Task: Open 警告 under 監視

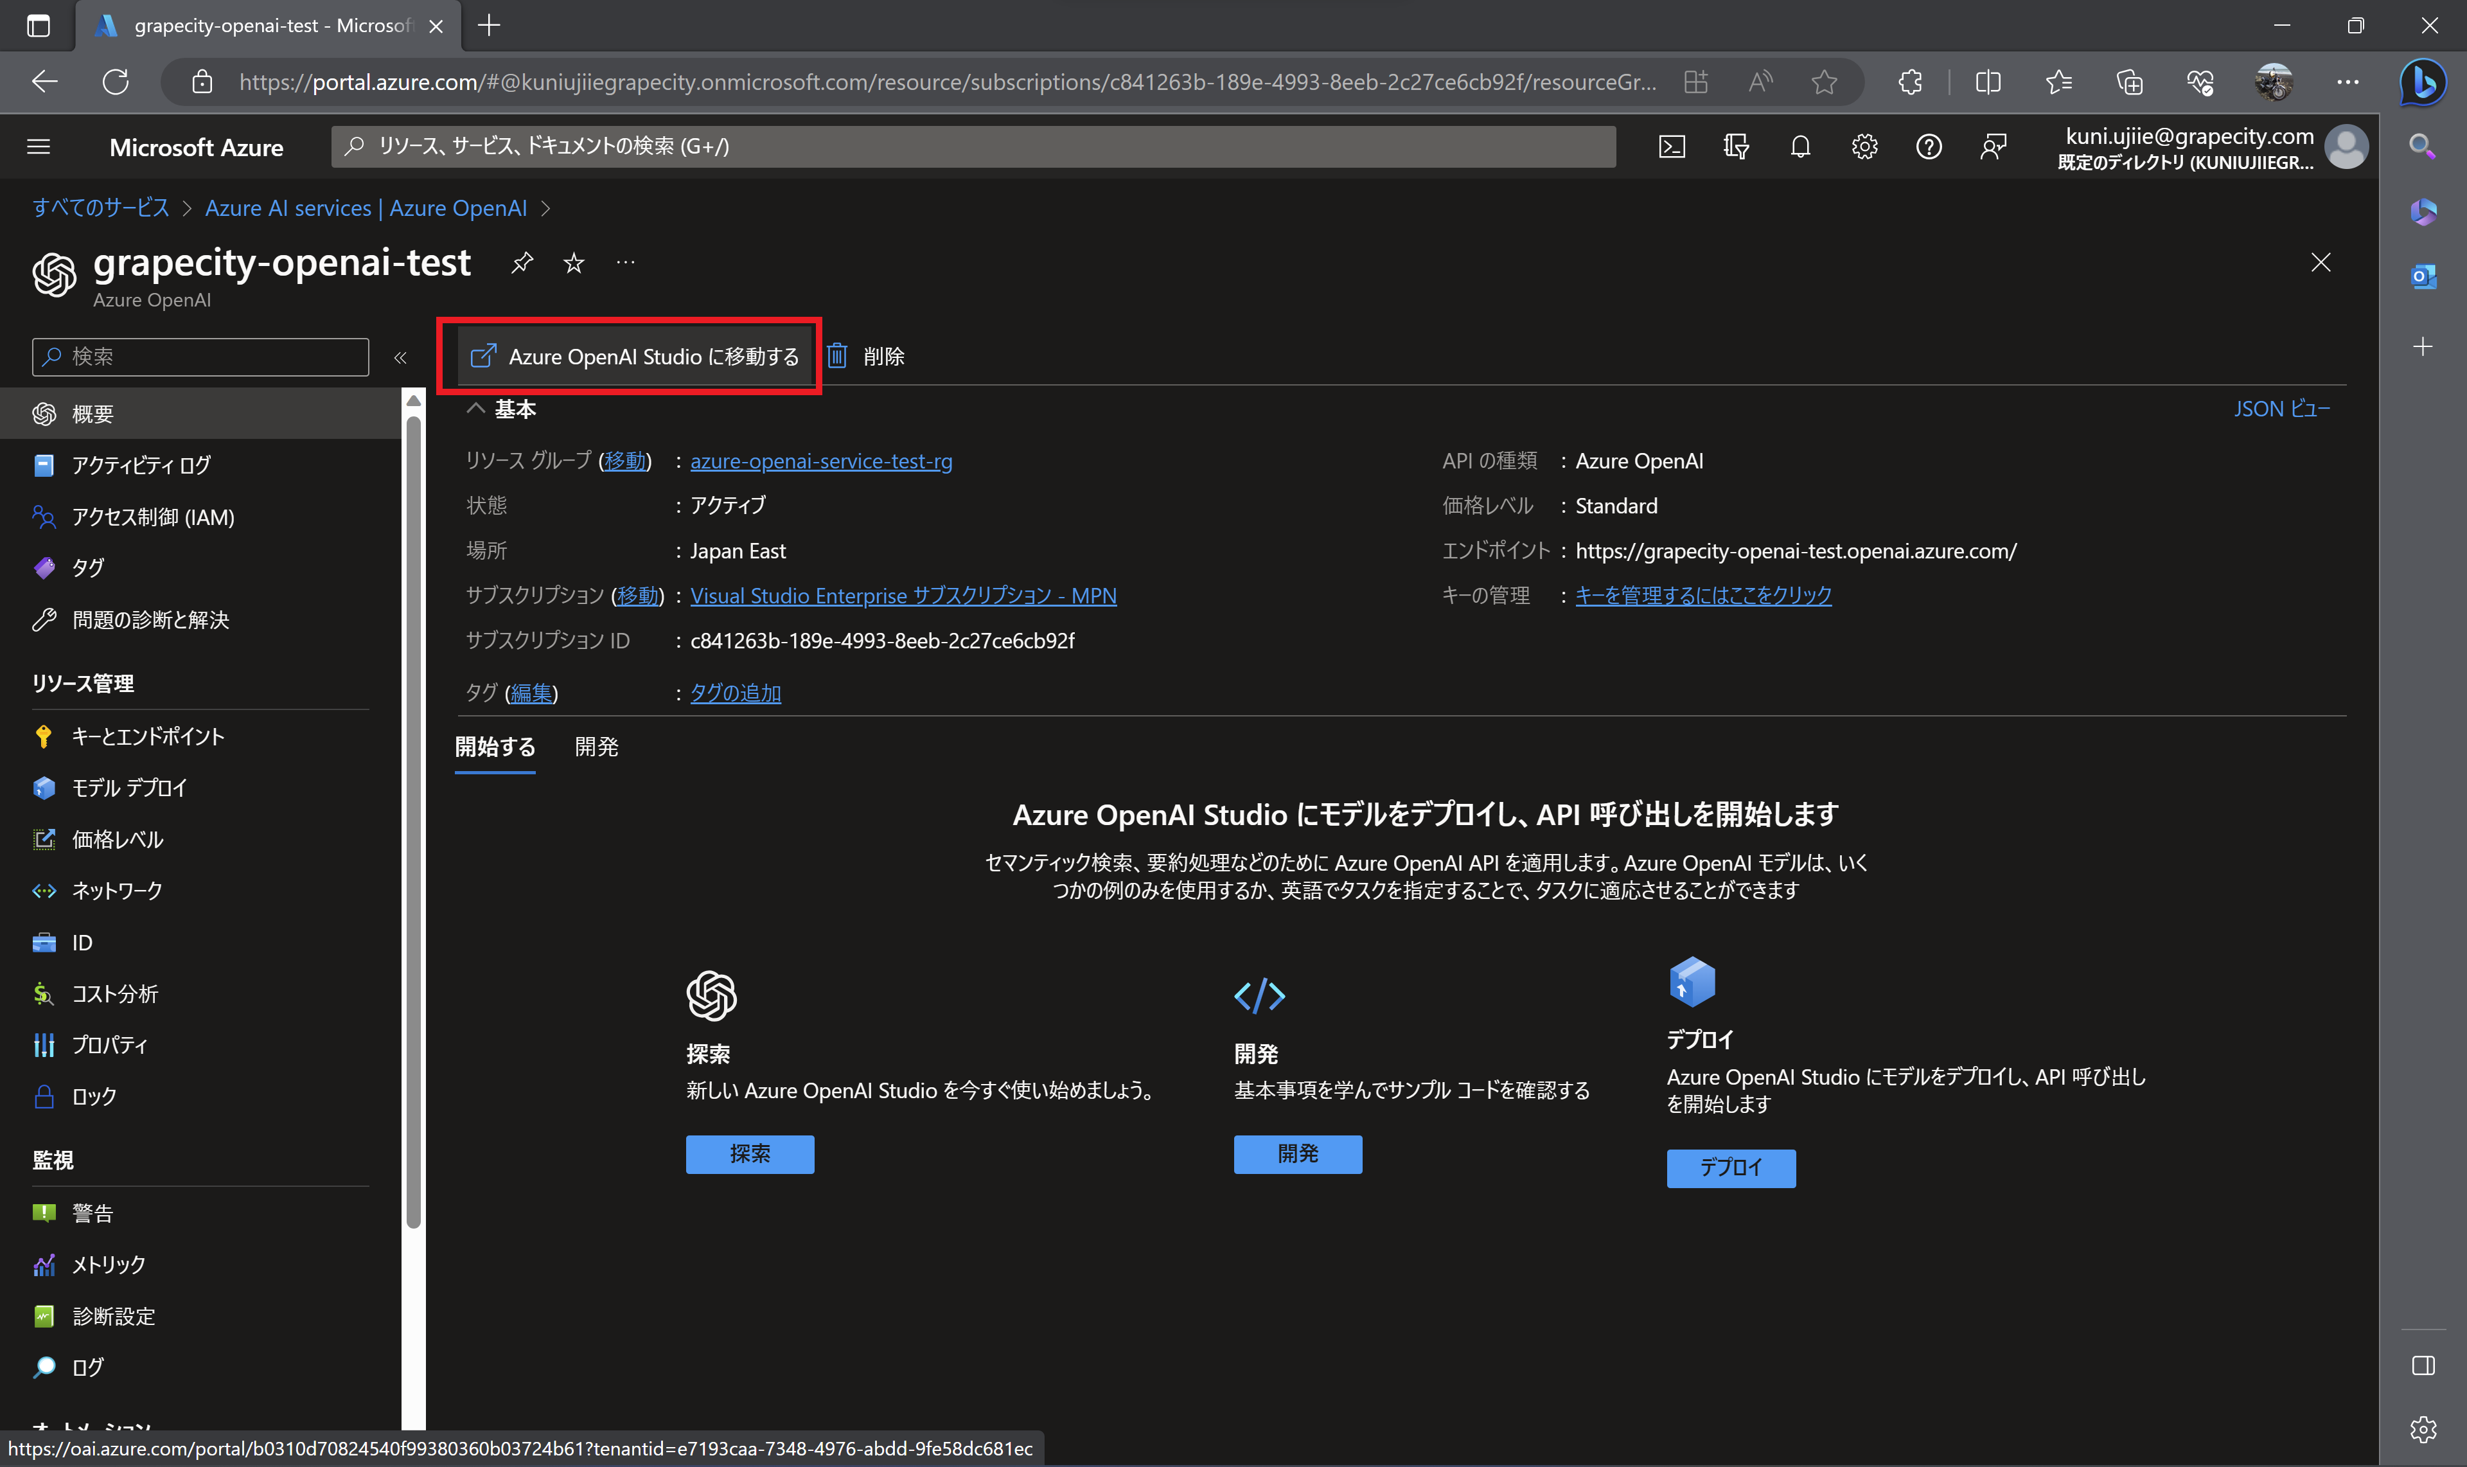Action: pos(200,1212)
